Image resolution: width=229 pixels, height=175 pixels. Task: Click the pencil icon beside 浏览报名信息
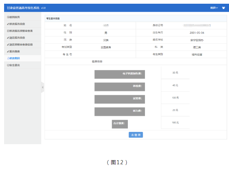8,38
